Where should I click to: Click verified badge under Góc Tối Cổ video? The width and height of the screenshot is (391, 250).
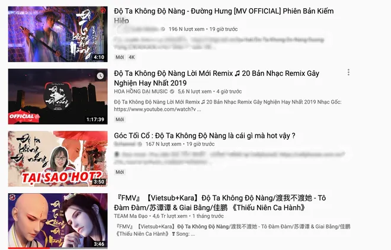[140, 144]
